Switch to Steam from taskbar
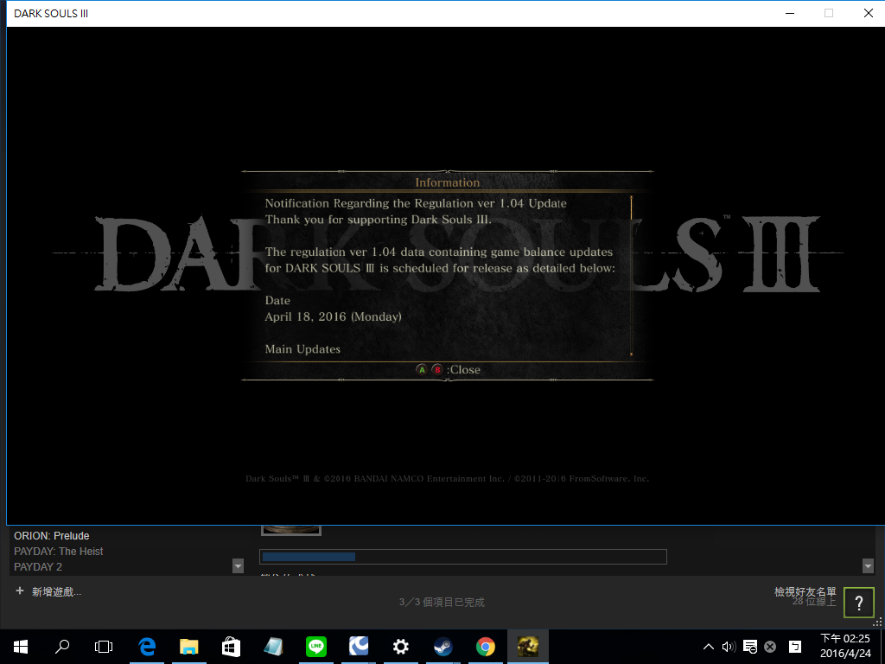 coord(443,647)
